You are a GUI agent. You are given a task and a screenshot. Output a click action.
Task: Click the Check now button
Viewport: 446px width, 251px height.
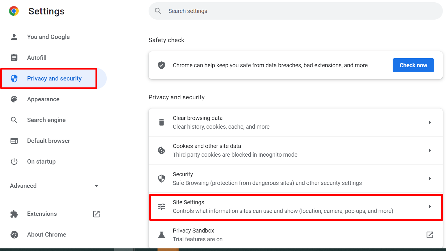pos(413,65)
